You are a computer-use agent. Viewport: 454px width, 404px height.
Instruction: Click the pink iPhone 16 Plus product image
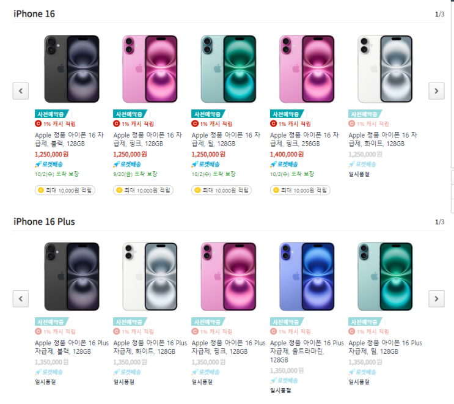[x=229, y=276]
